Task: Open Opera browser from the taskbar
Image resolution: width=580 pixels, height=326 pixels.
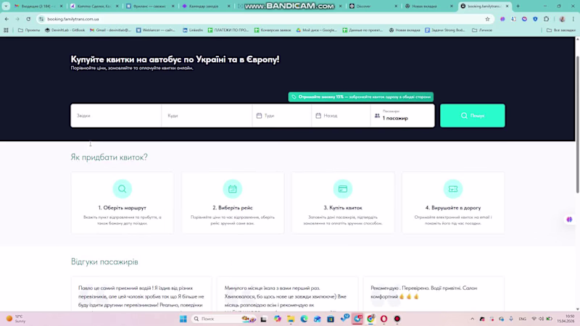Action: pos(384,319)
